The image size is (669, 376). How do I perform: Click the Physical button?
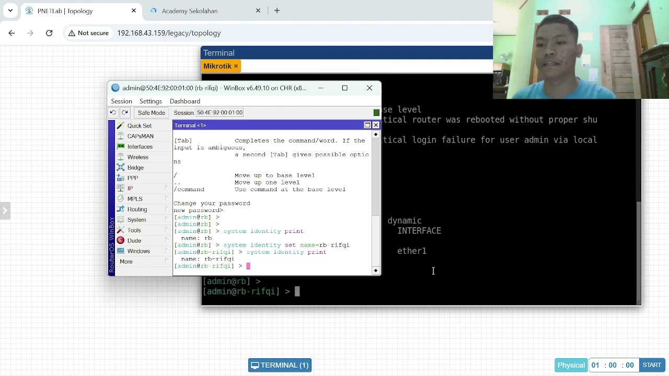pyautogui.click(x=571, y=365)
